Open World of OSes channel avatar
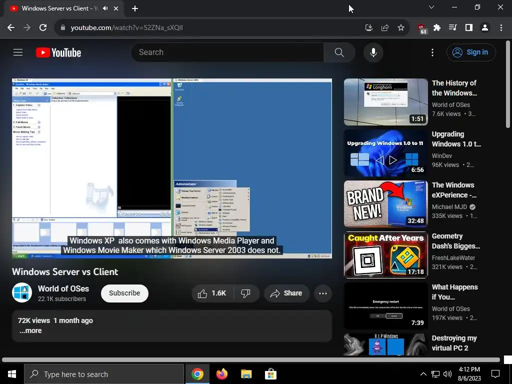 coord(22,292)
